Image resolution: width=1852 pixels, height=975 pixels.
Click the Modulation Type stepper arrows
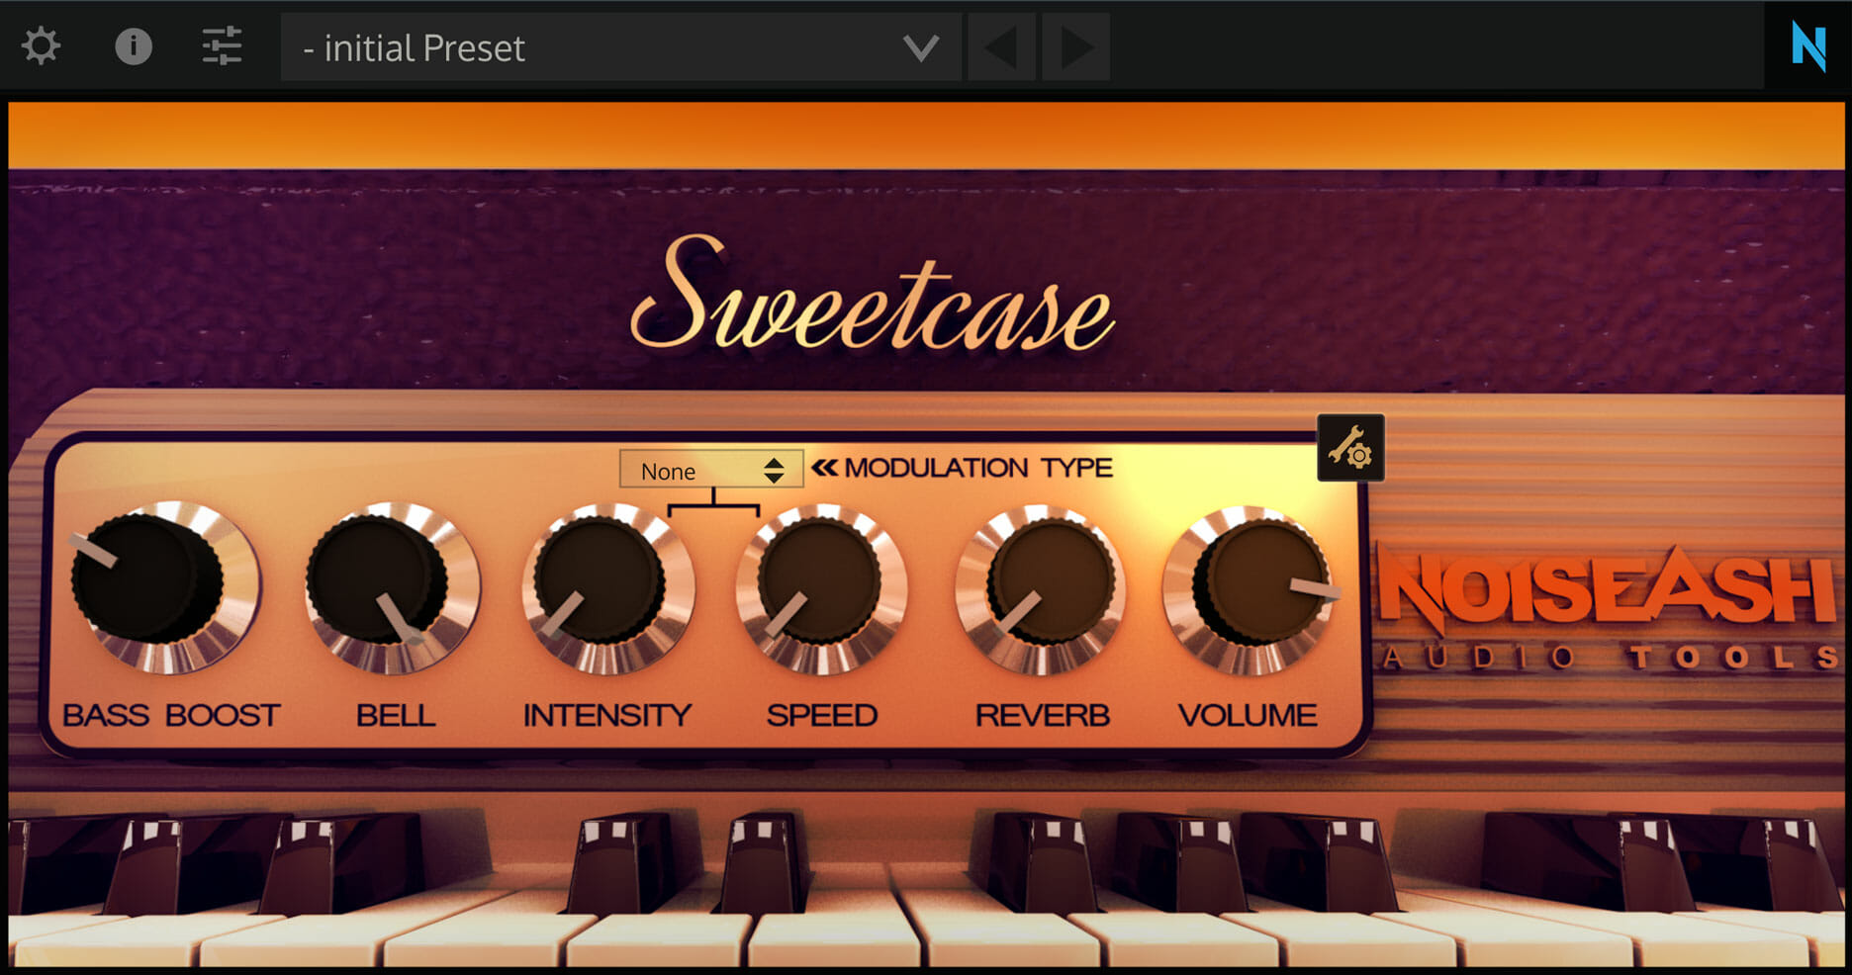click(775, 469)
